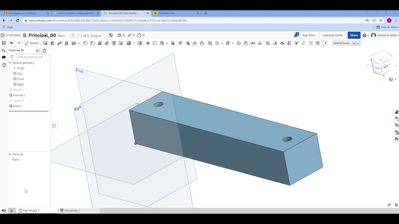The image size is (399, 224).
Task: Open the notifications bell
Action: pos(296,35)
